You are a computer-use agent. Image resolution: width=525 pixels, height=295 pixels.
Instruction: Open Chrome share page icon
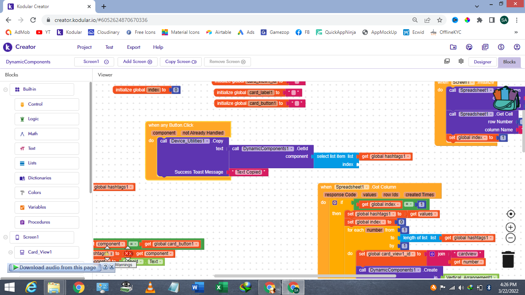(x=427, y=20)
